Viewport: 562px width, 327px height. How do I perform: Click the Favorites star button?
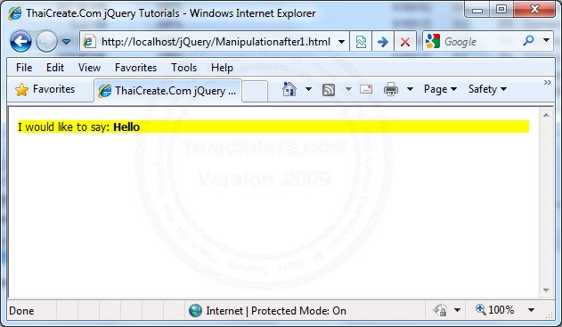(45, 89)
